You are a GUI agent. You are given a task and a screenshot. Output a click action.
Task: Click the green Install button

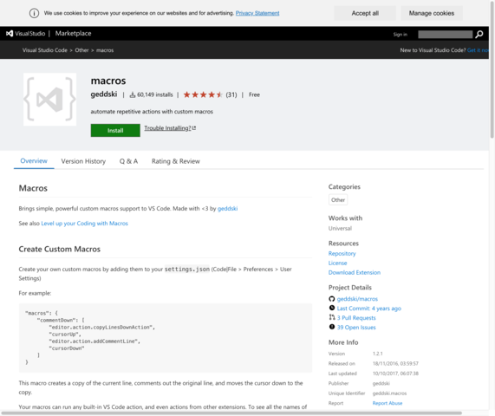(115, 130)
